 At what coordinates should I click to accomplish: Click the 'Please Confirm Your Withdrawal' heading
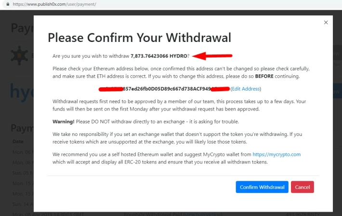(139, 38)
